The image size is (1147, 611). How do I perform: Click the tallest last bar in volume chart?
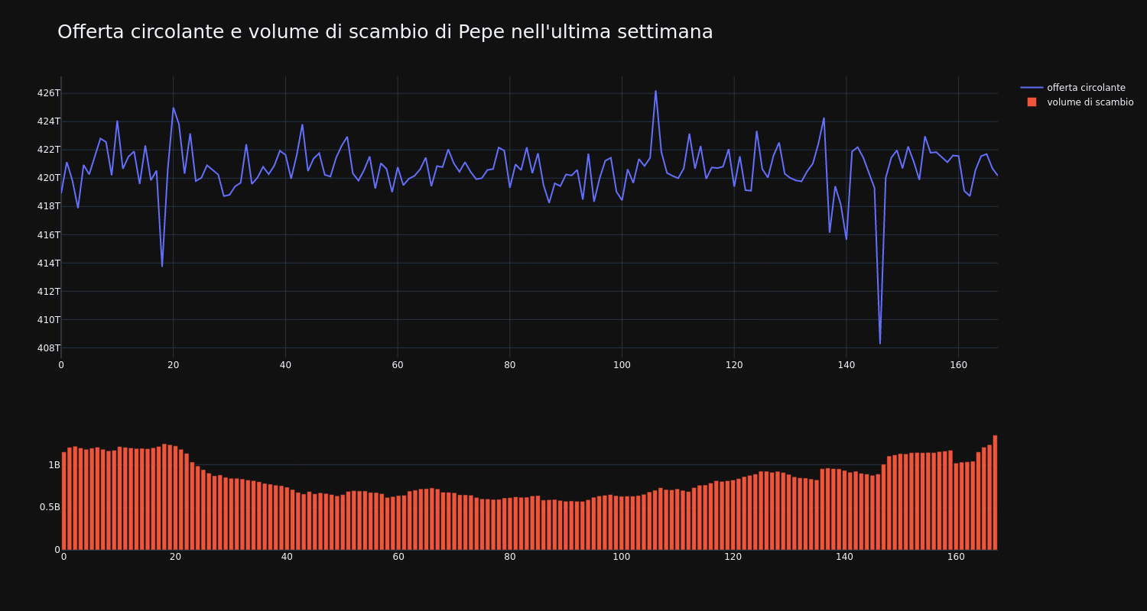[x=995, y=493]
